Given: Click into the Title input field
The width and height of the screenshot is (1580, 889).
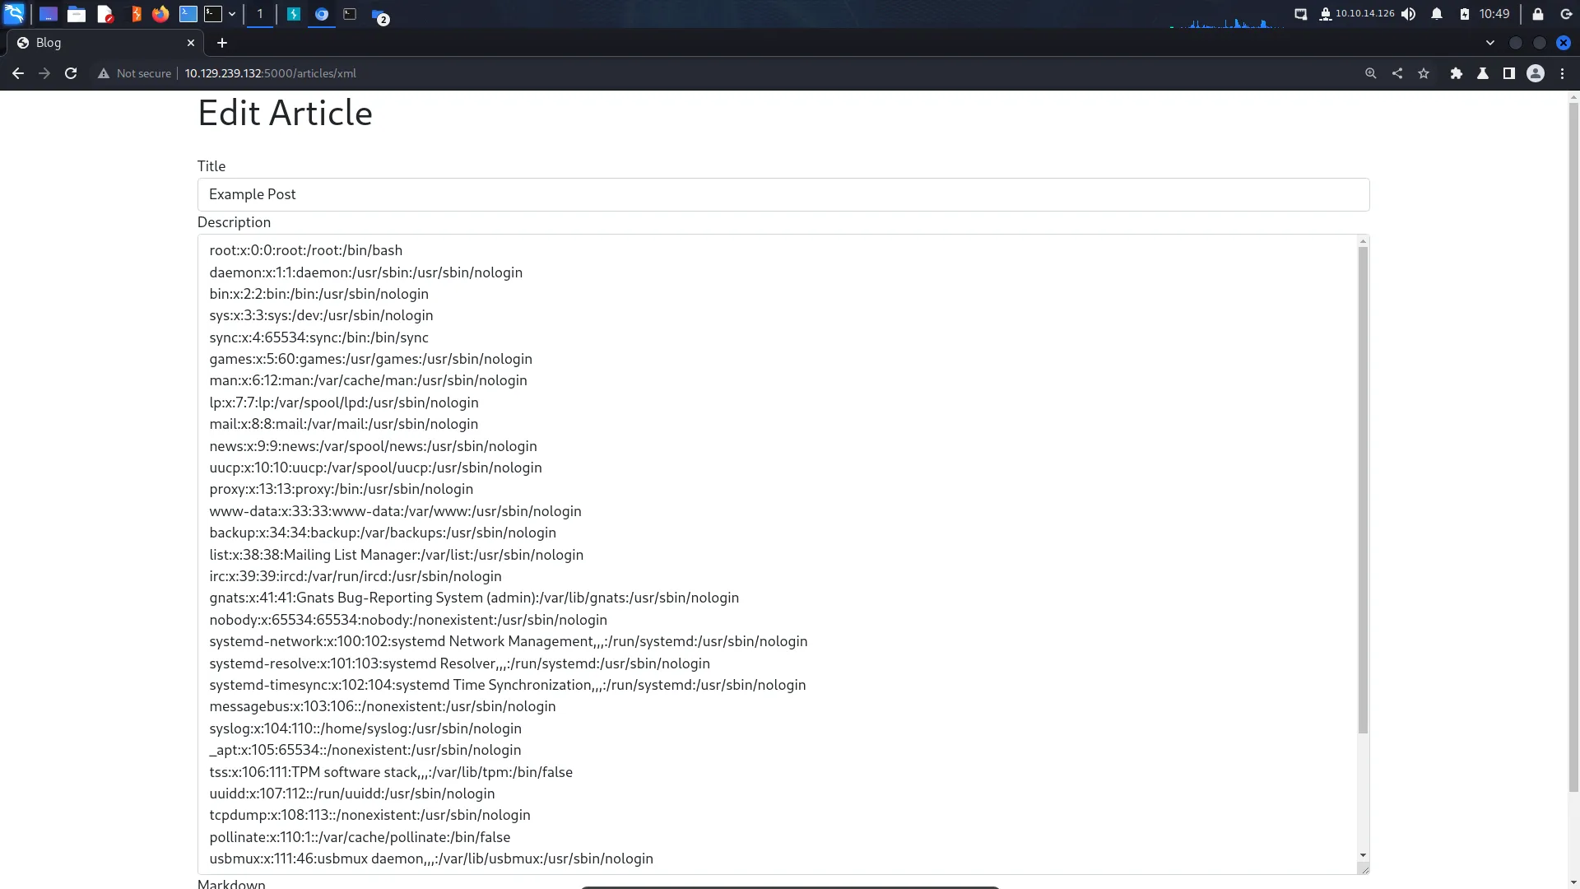Looking at the screenshot, I should coord(783,194).
